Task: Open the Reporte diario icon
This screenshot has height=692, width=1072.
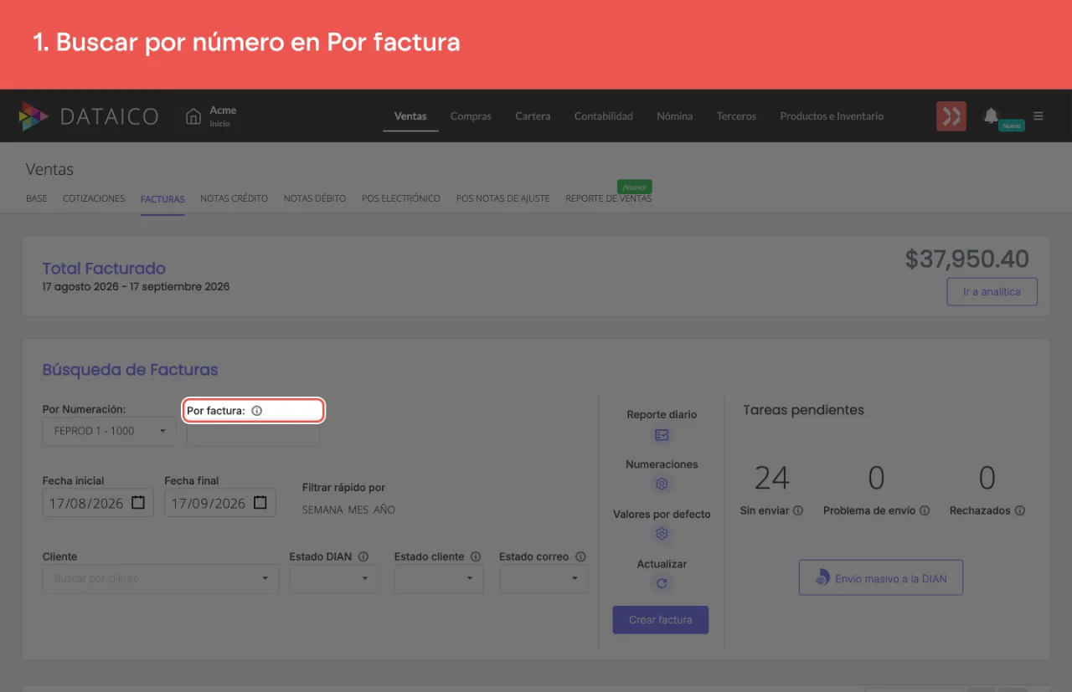Action: click(x=662, y=435)
